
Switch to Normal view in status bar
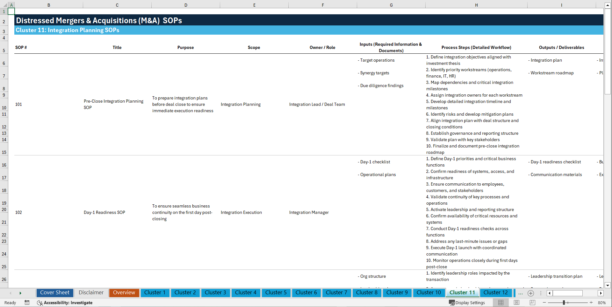point(500,303)
